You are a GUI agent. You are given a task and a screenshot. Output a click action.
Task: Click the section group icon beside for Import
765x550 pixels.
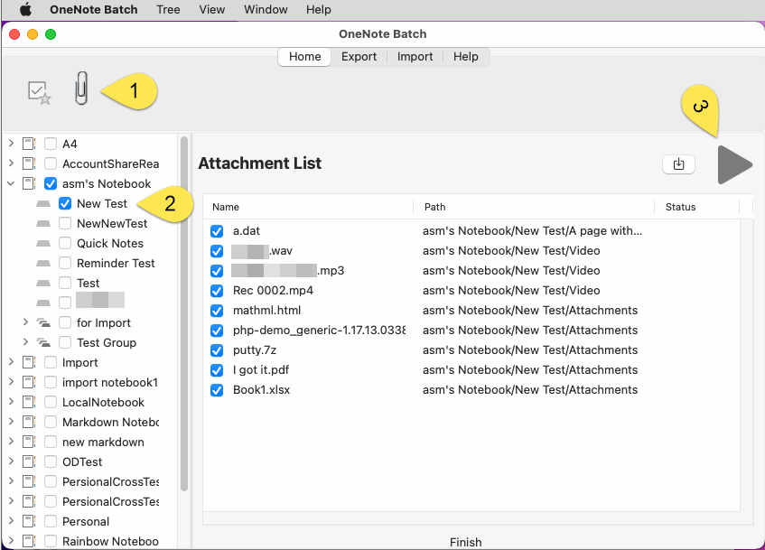(x=44, y=322)
